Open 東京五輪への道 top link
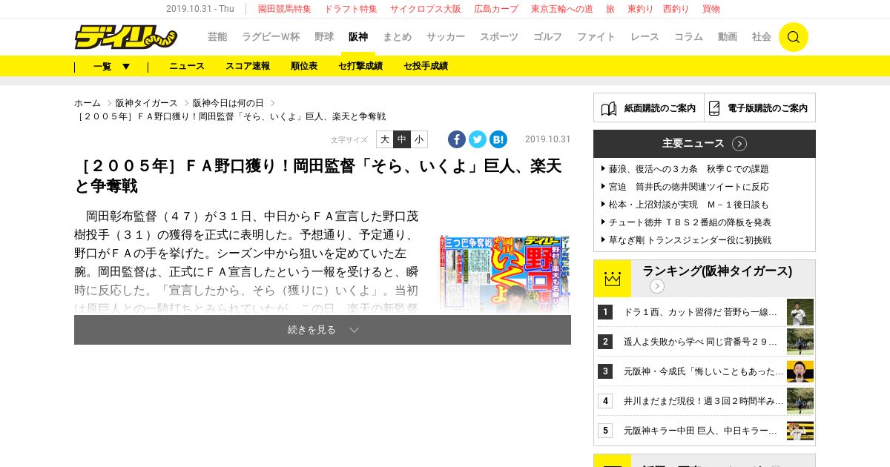The image size is (890, 467). coord(562,9)
